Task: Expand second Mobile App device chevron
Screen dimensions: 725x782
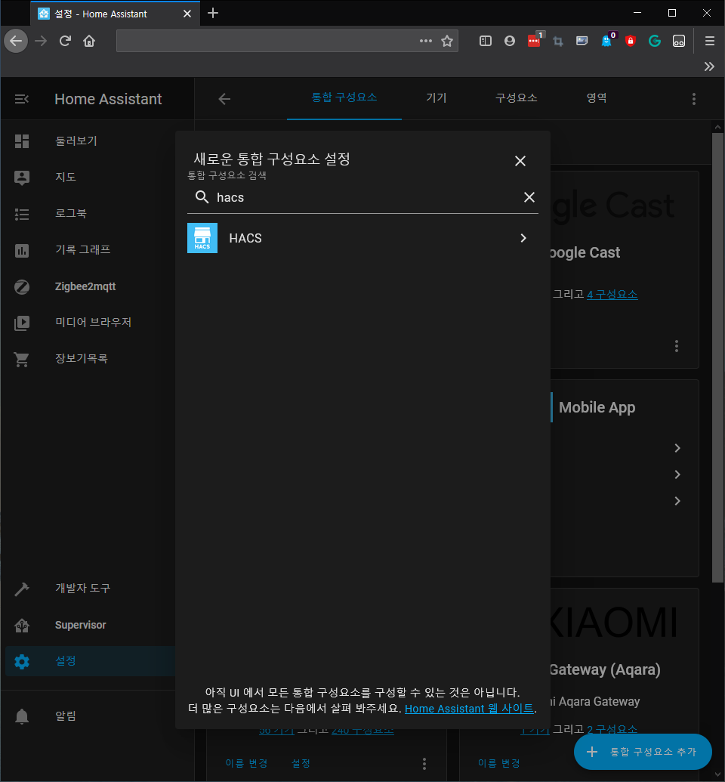Action: point(677,474)
